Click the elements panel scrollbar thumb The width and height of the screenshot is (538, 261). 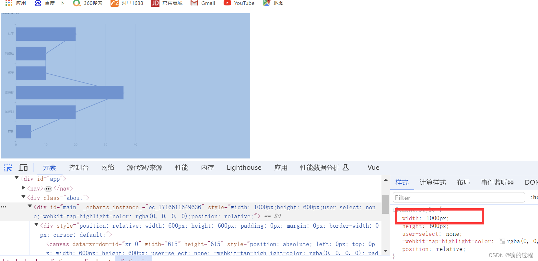click(386, 204)
